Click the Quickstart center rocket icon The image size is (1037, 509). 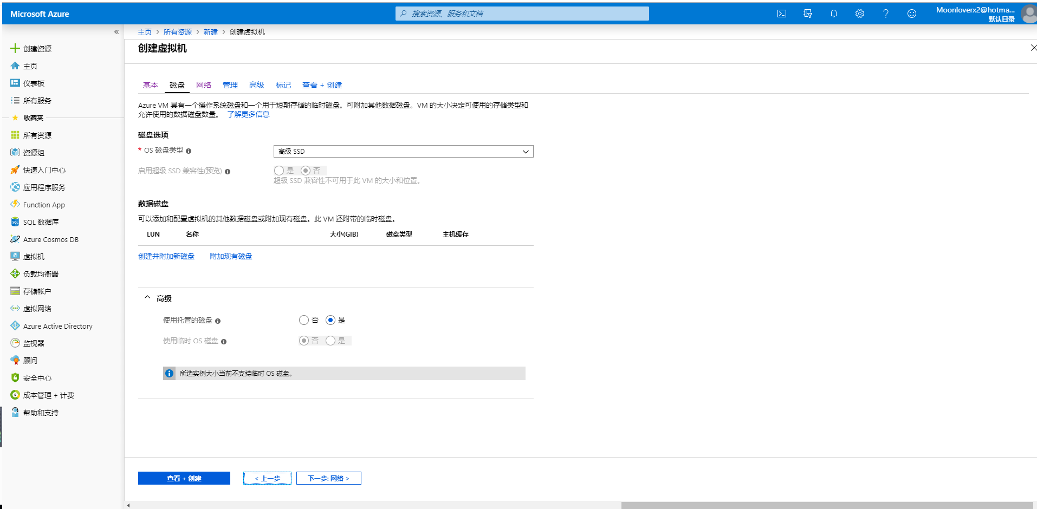[15, 169]
